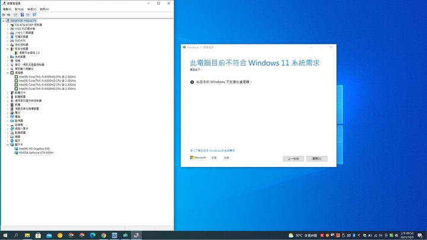Select the 韌體 label
The image size is (427, 240).
click(x=17, y=105)
